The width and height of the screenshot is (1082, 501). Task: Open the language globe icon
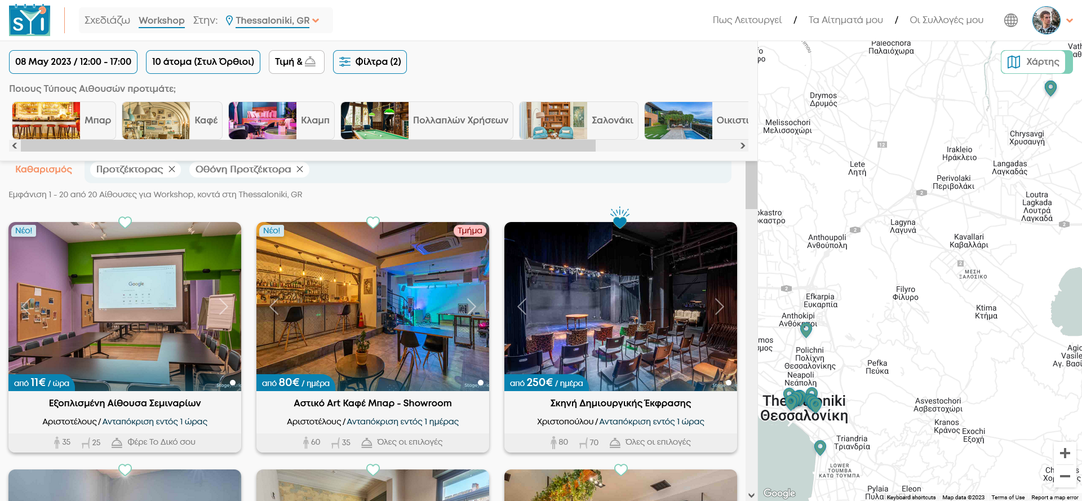tap(1010, 20)
